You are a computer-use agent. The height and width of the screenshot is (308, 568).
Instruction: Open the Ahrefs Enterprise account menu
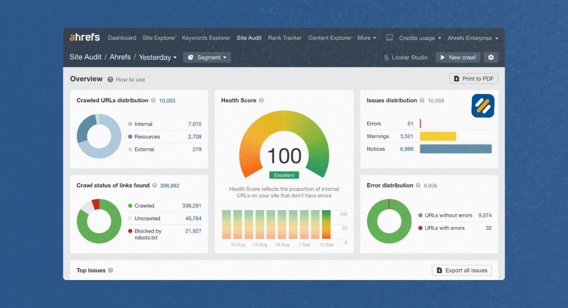(x=473, y=38)
